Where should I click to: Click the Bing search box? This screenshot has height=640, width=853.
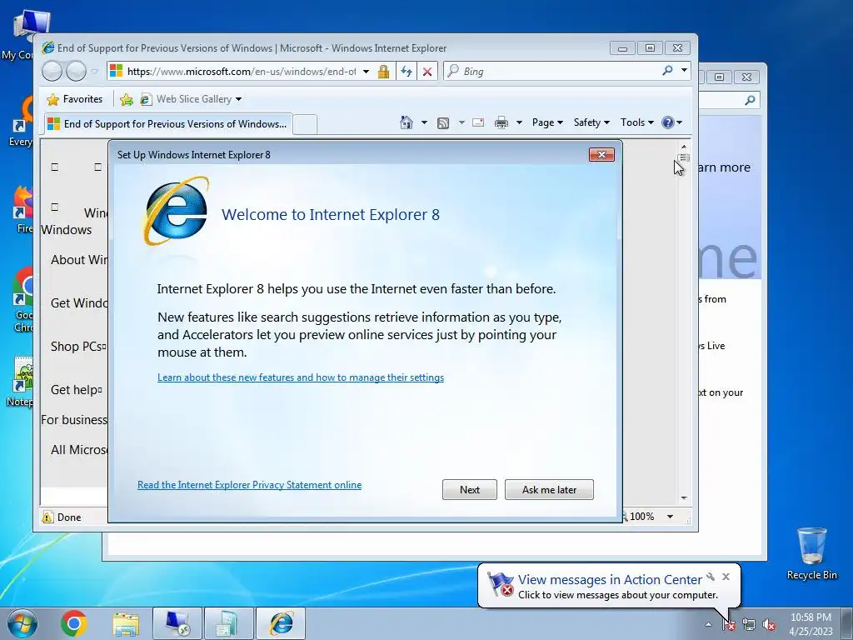point(552,72)
